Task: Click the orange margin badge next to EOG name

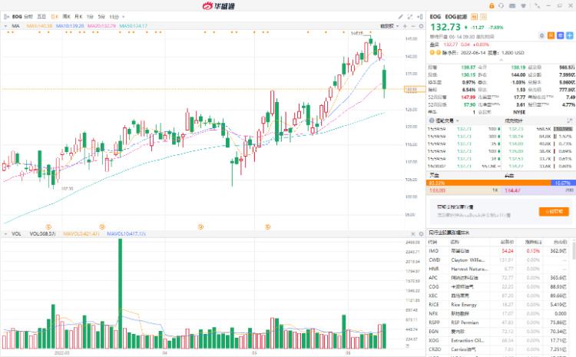Action: click(475, 17)
